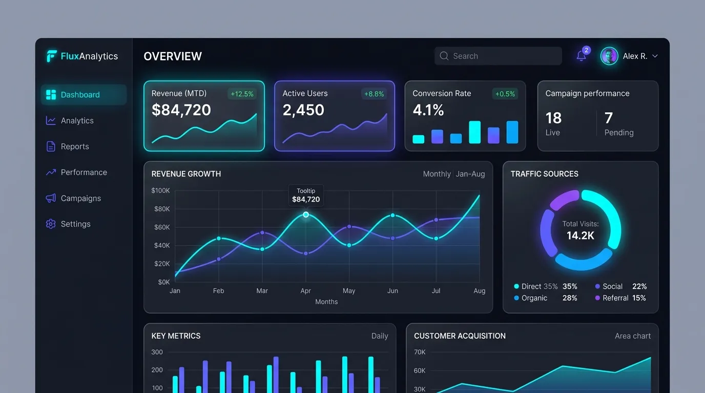Click the cyan Feb data point
705x393 pixels.
[219, 238]
